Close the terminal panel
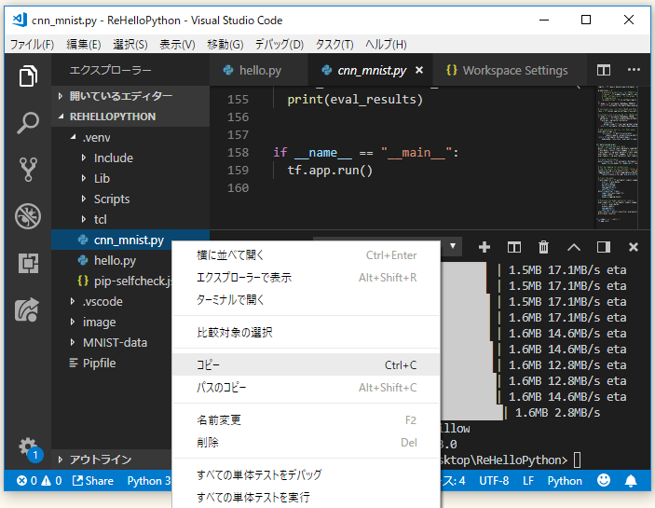Screen dimensions: 655x508 (x=634, y=247)
